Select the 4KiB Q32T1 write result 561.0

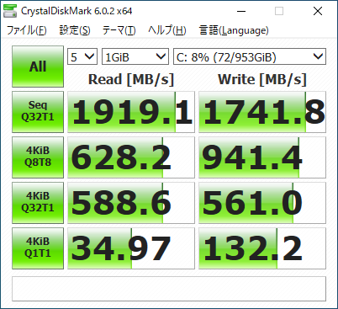pyautogui.click(x=262, y=203)
